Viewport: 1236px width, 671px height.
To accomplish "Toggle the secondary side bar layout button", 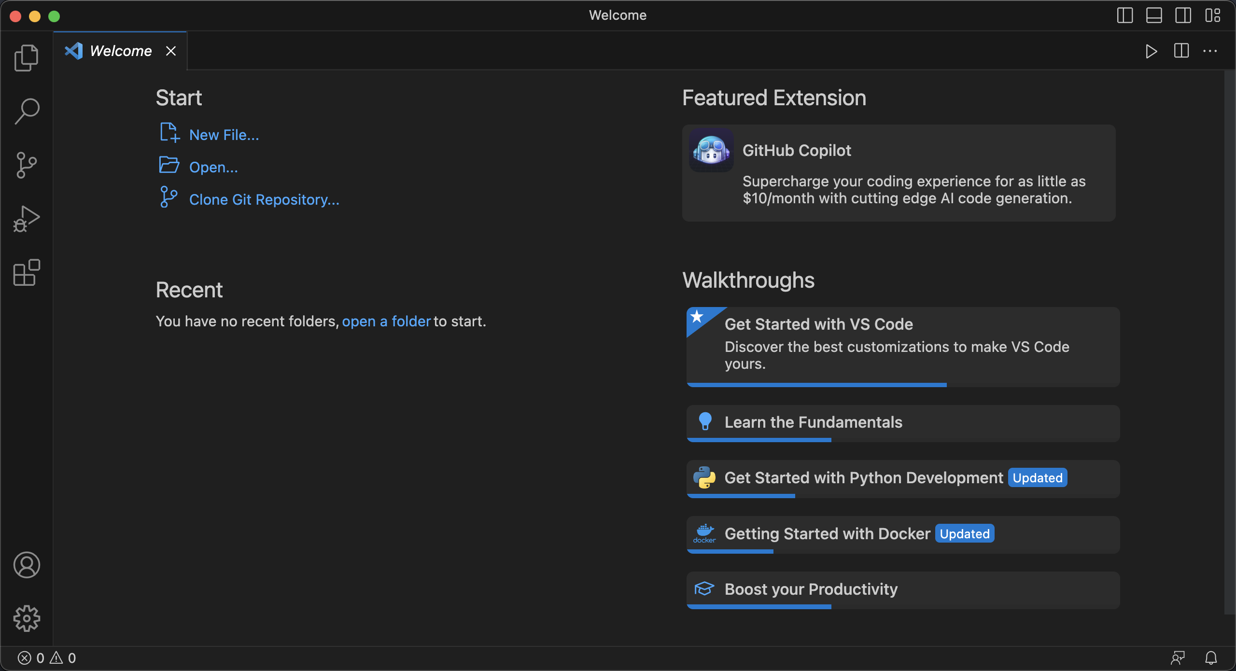I will click(1183, 15).
